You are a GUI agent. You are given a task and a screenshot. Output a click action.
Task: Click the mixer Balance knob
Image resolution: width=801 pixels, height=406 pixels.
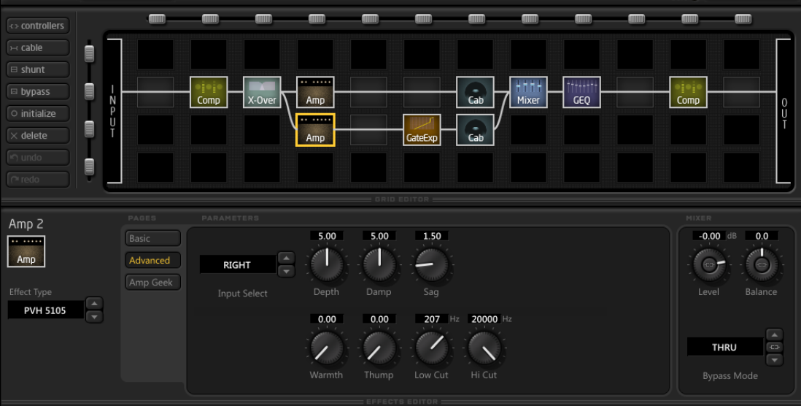tap(761, 265)
